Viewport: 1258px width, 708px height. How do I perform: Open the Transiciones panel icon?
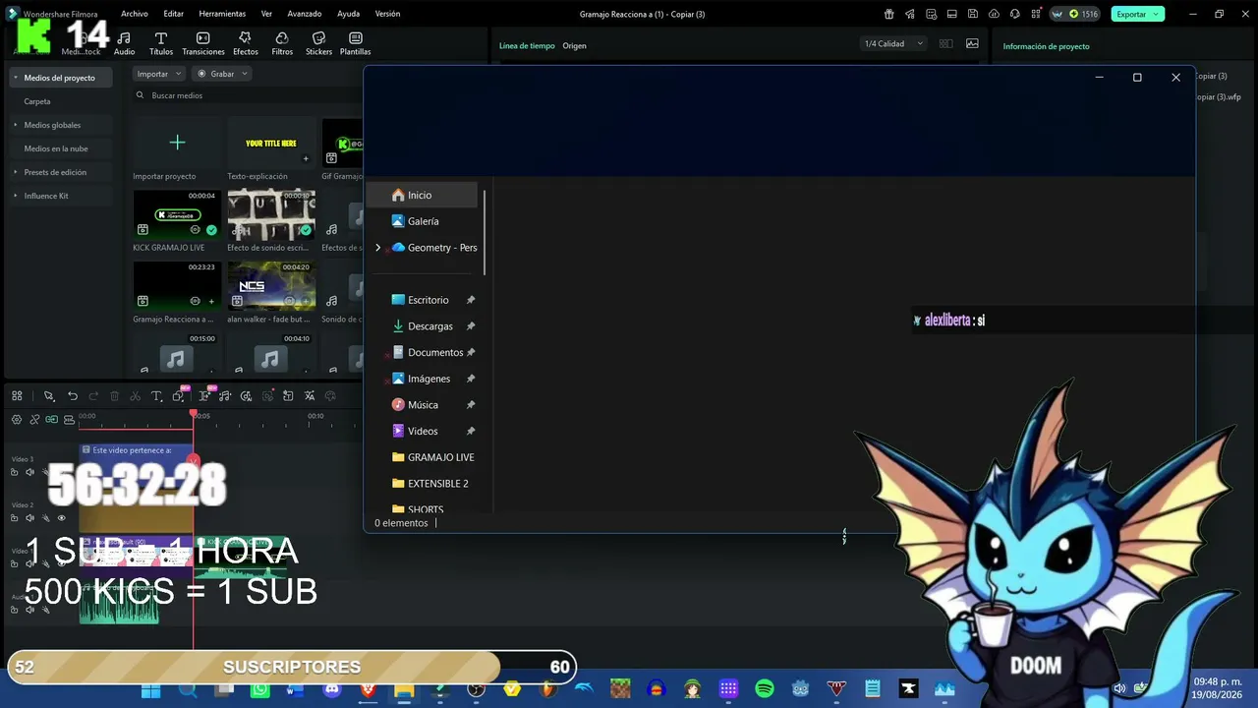pyautogui.click(x=203, y=43)
